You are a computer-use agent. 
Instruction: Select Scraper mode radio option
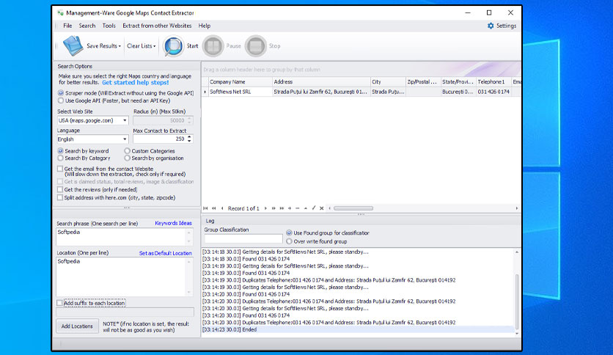[x=61, y=93]
